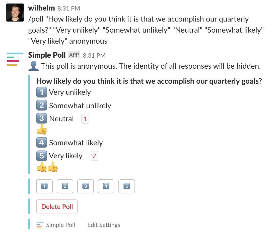Click the vote count badge next to Neutral
This screenshot has height=239, width=278.
85,118
